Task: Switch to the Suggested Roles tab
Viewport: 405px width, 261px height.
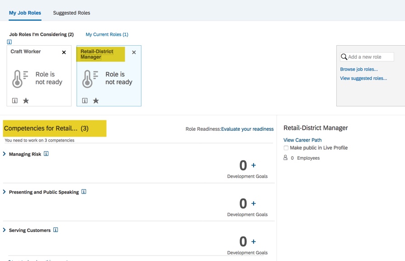Action: pos(71,13)
